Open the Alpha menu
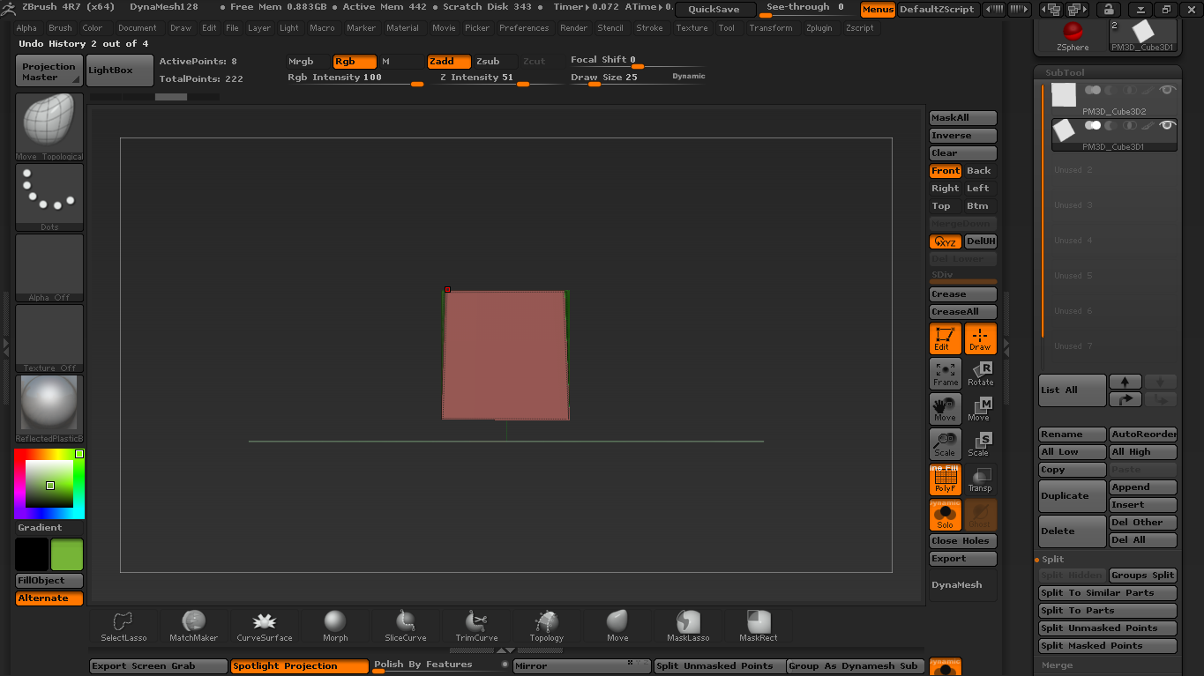Viewport: 1204px width, 676px height. point(26,28)
